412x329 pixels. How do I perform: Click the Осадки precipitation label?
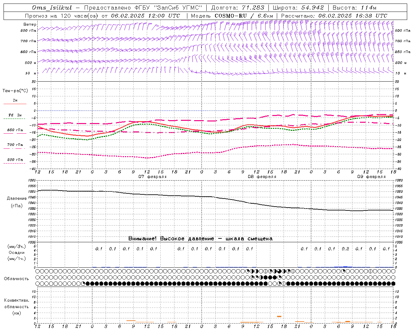click(x=17, y=253)
